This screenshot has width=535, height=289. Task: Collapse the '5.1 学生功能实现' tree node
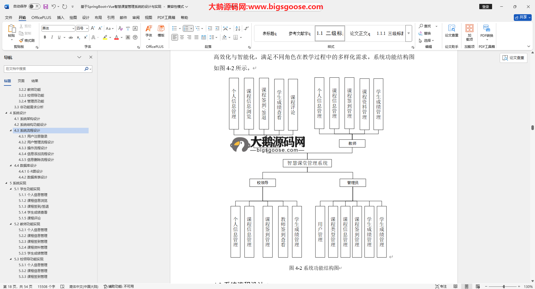pyautogui.click(x=11, y=189)
